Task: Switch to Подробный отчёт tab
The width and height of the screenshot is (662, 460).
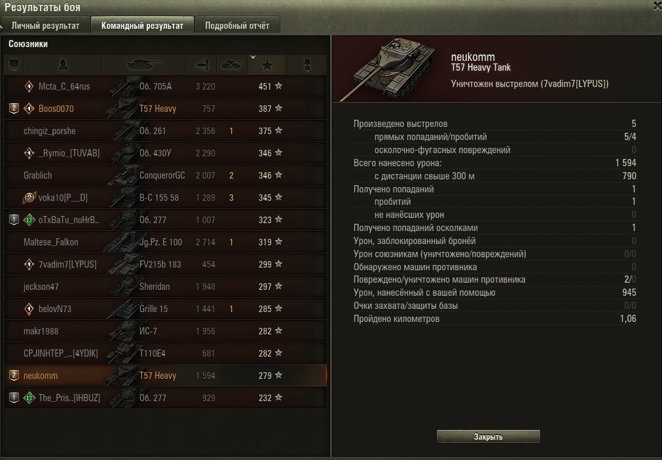Action: click(237, 26)
